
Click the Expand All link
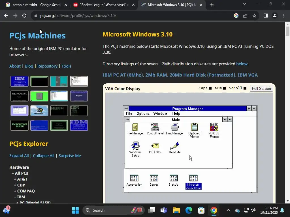(x=19, y=156)
